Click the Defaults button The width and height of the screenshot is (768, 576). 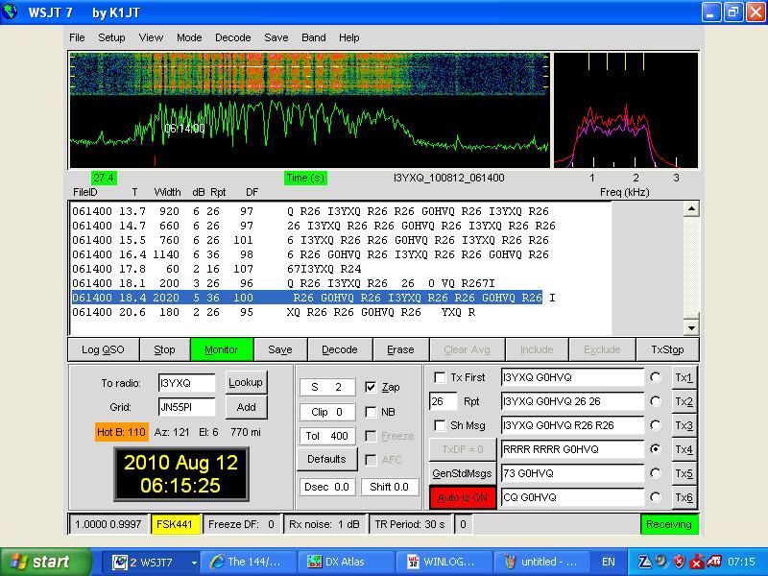coord(326,459)
